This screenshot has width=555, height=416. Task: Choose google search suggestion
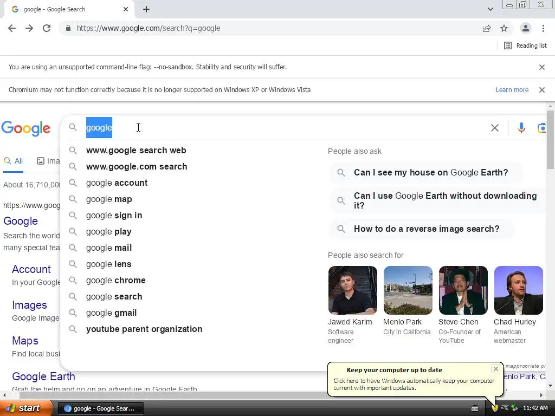click(x=114, y=297)
